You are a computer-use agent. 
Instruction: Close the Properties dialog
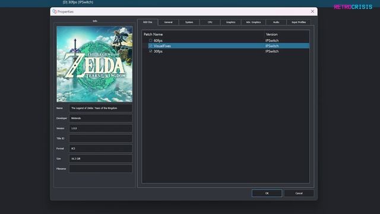tap(312, 11)
